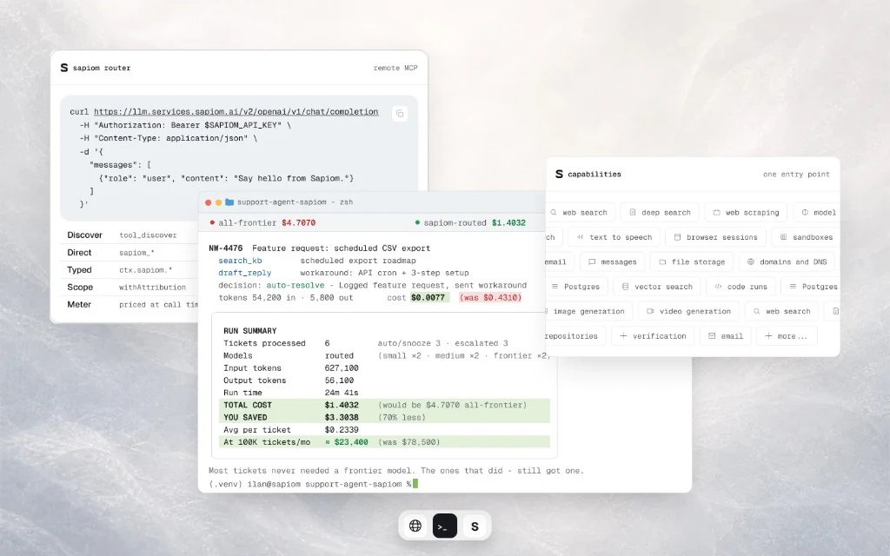Click the Typed row label
Screen dimensions: 890x556
(79, 270)
